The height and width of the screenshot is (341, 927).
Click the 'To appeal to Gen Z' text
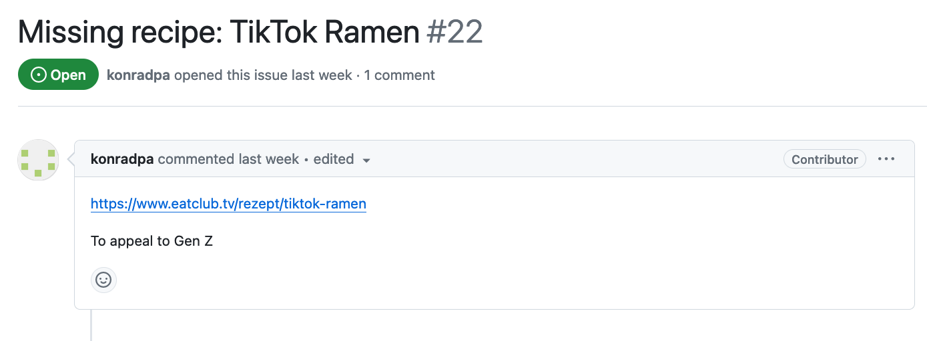(x=151, y=241)
